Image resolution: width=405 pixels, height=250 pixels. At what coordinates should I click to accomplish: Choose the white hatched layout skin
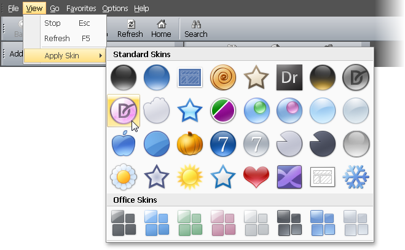click(323, 177)
